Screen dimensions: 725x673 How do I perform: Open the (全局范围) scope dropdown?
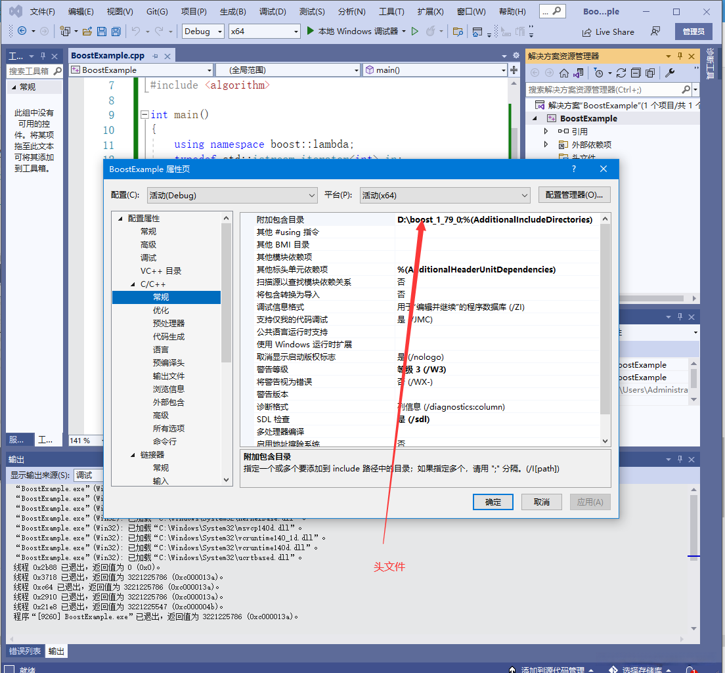(x=288, y=70)
